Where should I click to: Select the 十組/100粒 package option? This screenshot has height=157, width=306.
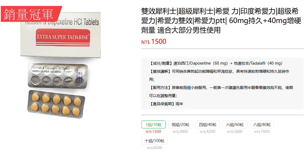pyautogui.click(x=155, y=141)
